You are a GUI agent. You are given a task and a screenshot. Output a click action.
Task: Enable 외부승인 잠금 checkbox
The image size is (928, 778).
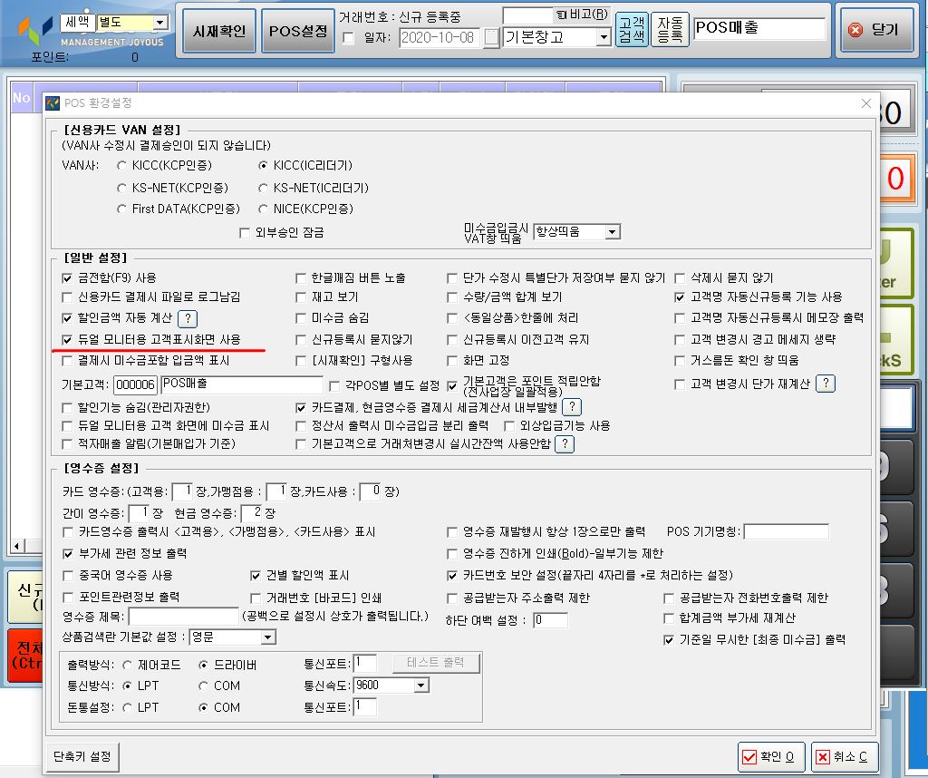coord(244,233)
